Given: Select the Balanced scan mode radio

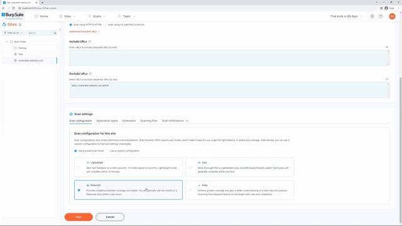Looking at the screenshot, I should [79, 190].
